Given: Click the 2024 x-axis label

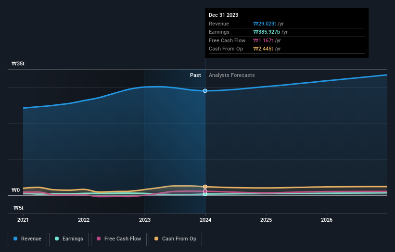Looking at the screenshot, I should coord(205,220).
